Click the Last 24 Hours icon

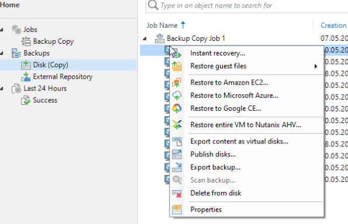click(x=16, y=88)
